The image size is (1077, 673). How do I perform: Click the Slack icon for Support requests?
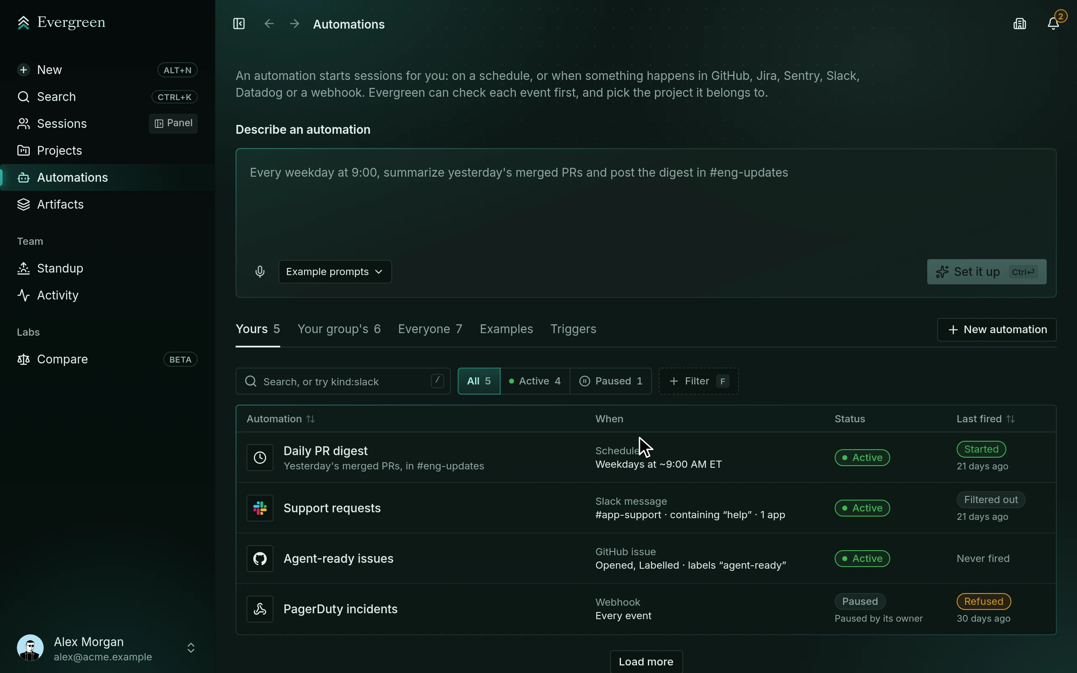click(260, 508)
